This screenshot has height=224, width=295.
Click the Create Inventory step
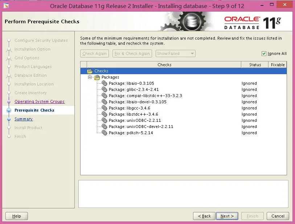[x=30, y=93]
